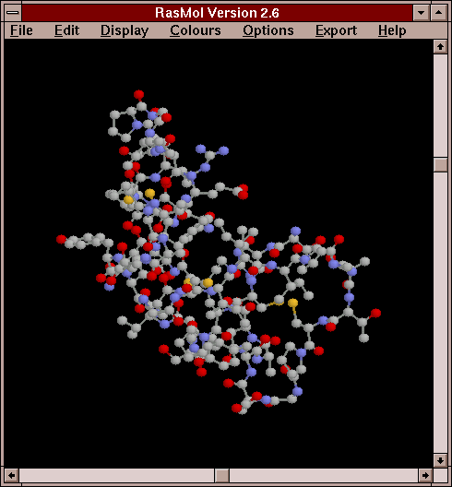The height and width of the screenshot is (487, 452).
Task: Click the RasMol Version 2.6 title bar
Action: point(217,13)
